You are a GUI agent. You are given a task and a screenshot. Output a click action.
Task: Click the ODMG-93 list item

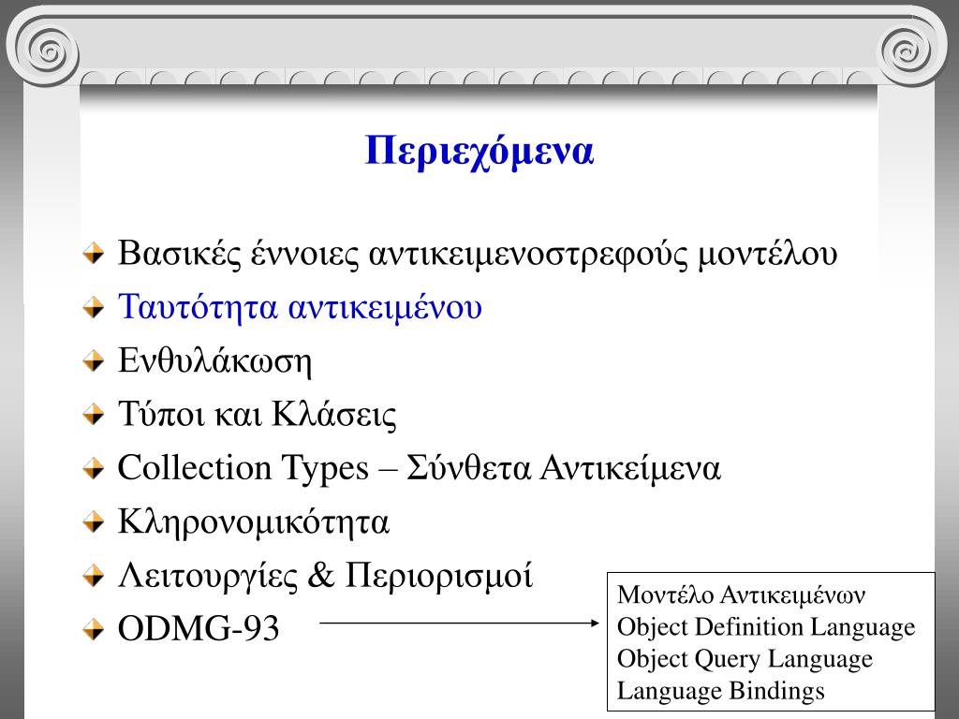(x=199, y=628)
